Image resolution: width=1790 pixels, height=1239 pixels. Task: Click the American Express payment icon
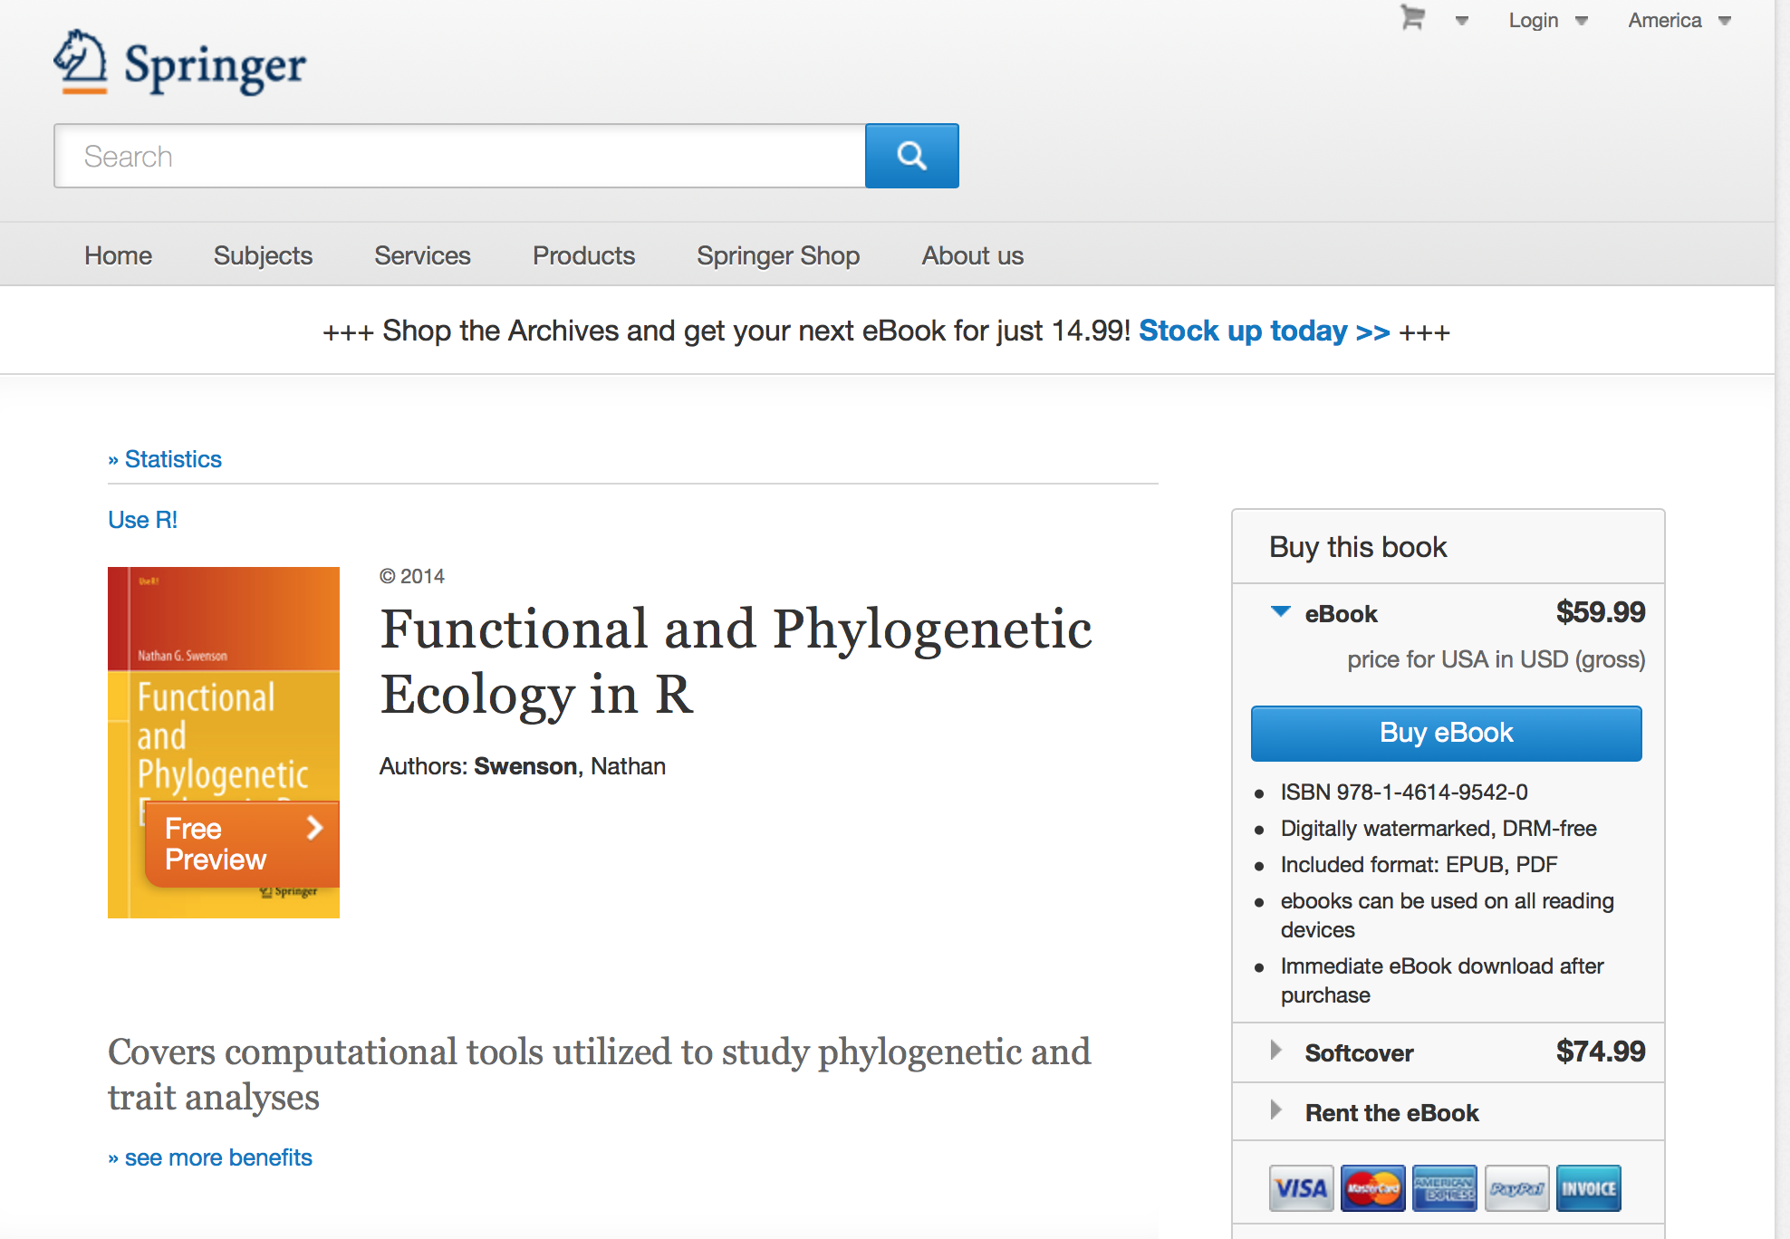pyautogui.click(x=1444, y=1188)
